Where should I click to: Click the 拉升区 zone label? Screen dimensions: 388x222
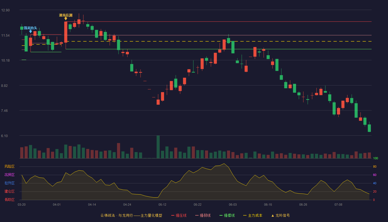click(x=9, y=183)
